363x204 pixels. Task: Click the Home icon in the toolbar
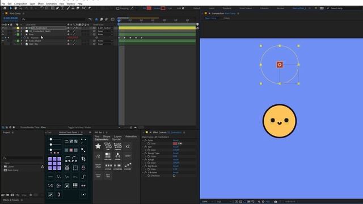pyautogui.click(x=5, y=8)
